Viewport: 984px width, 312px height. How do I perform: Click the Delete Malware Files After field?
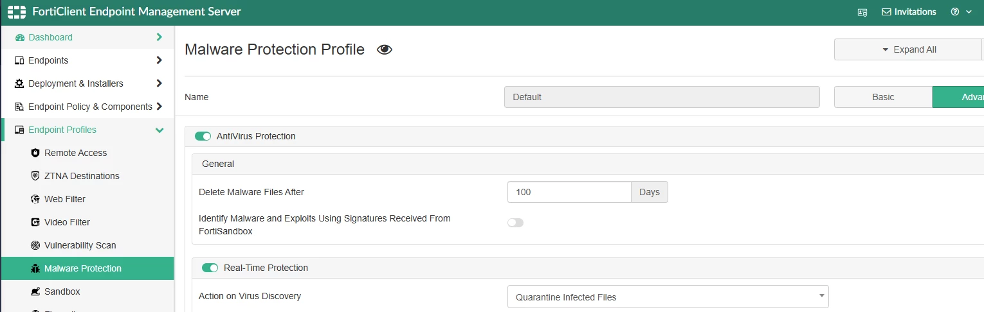[569, 192]
